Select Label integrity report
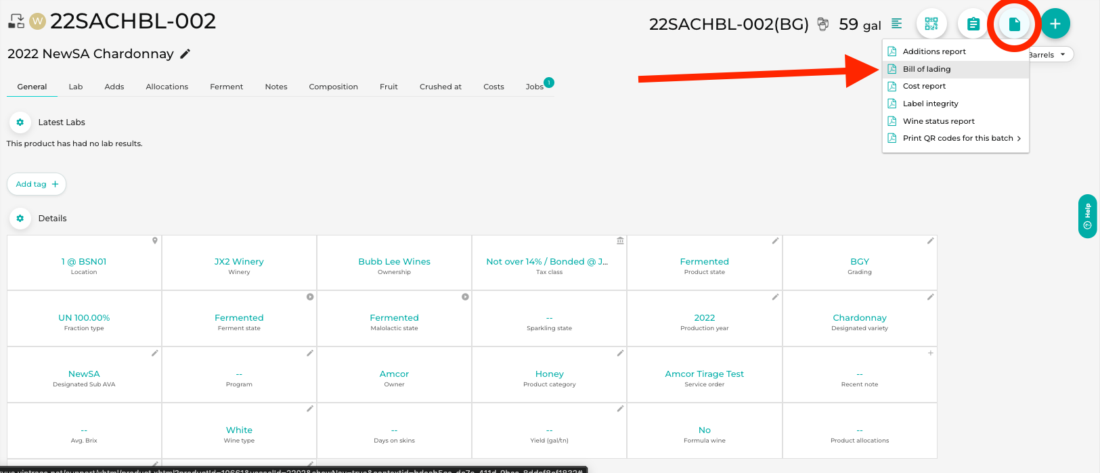Screen dimensions: 1100x473 (955, 104)
